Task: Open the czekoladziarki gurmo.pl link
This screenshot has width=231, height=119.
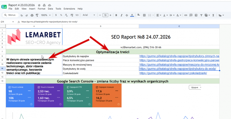Action: (x=173, y=73)
